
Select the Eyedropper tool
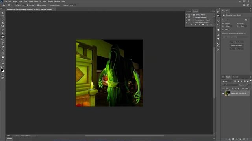click(x=3, y=27)
